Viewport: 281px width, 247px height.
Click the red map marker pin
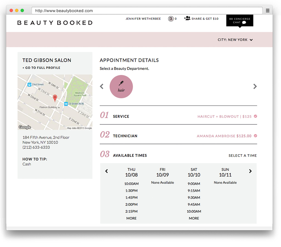[x=55, y=98]
